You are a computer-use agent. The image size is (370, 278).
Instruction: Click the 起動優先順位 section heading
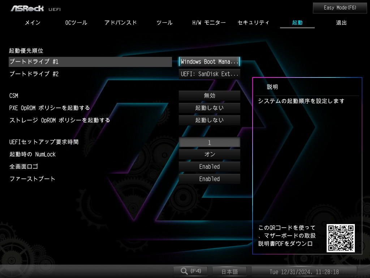point(26,51)
